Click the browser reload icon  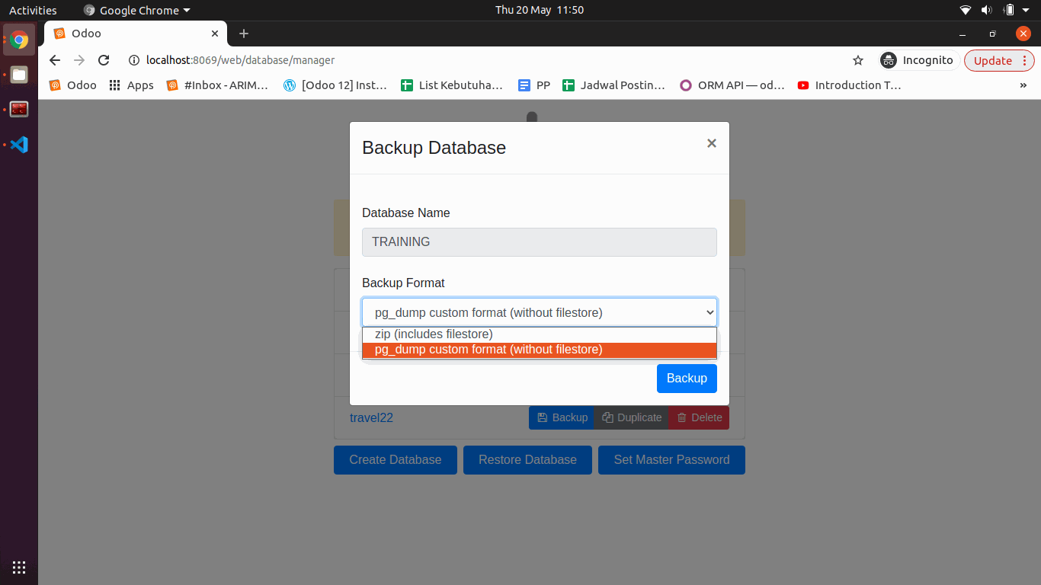[104, 60]
